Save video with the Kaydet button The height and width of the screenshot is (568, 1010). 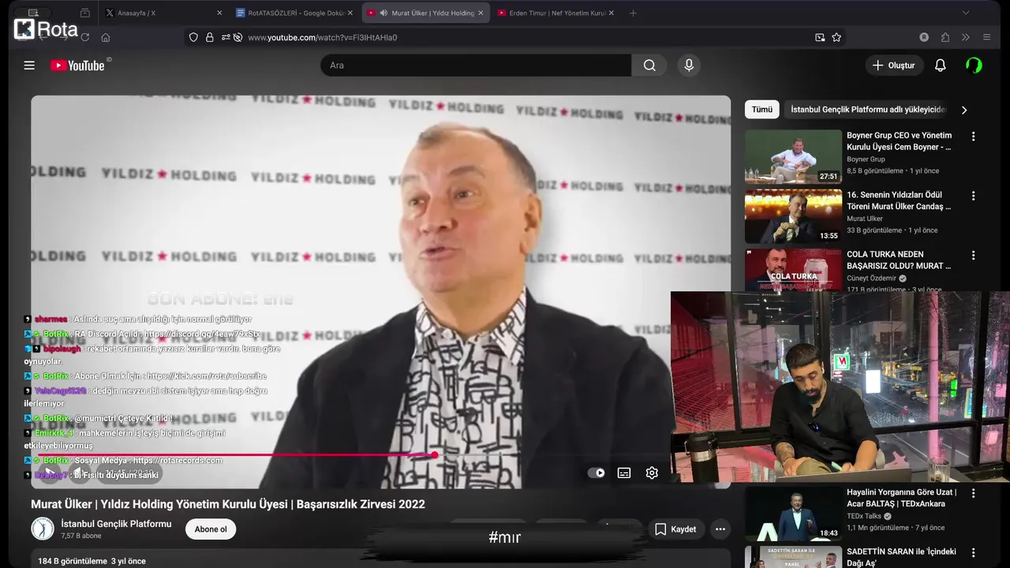pos(676,529)
